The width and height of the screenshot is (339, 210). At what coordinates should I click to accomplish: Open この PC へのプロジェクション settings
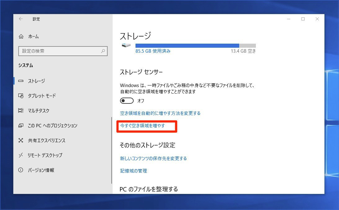click(52, 125)
